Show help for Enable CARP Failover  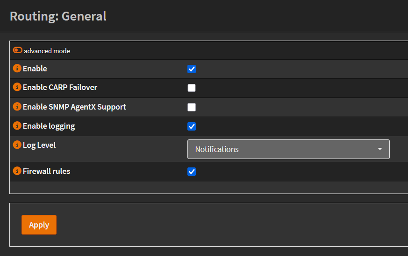click(17, 87)
